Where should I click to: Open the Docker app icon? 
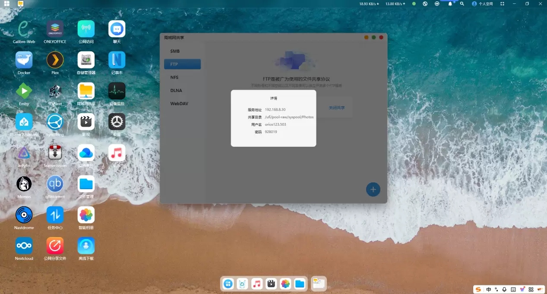pyautogui.click(x=24, y=60)
